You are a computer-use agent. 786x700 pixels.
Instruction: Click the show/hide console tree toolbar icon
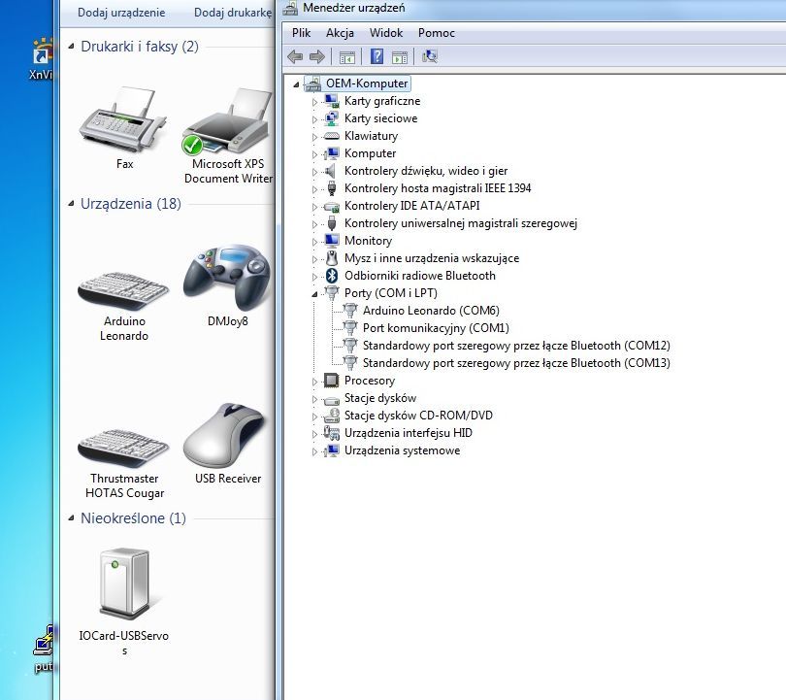[x=346, y=56]
